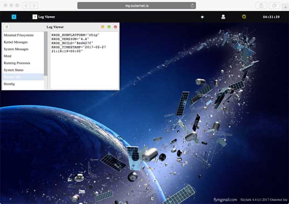Open the Skylark applications menu icon
The width and height of the screenshot is (289, 204).
pos(14,17)
